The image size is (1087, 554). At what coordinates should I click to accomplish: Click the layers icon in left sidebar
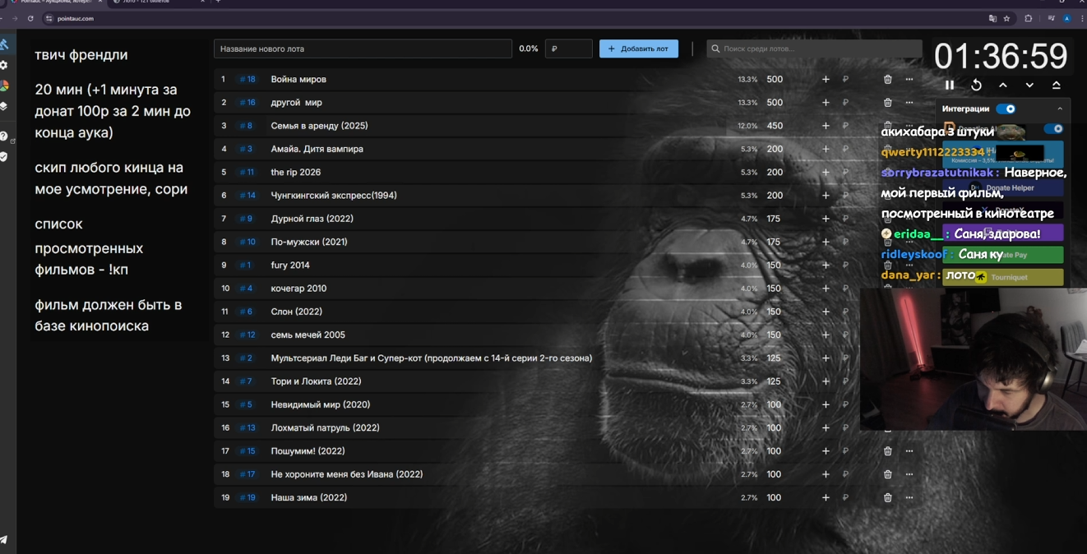(4, 106)
